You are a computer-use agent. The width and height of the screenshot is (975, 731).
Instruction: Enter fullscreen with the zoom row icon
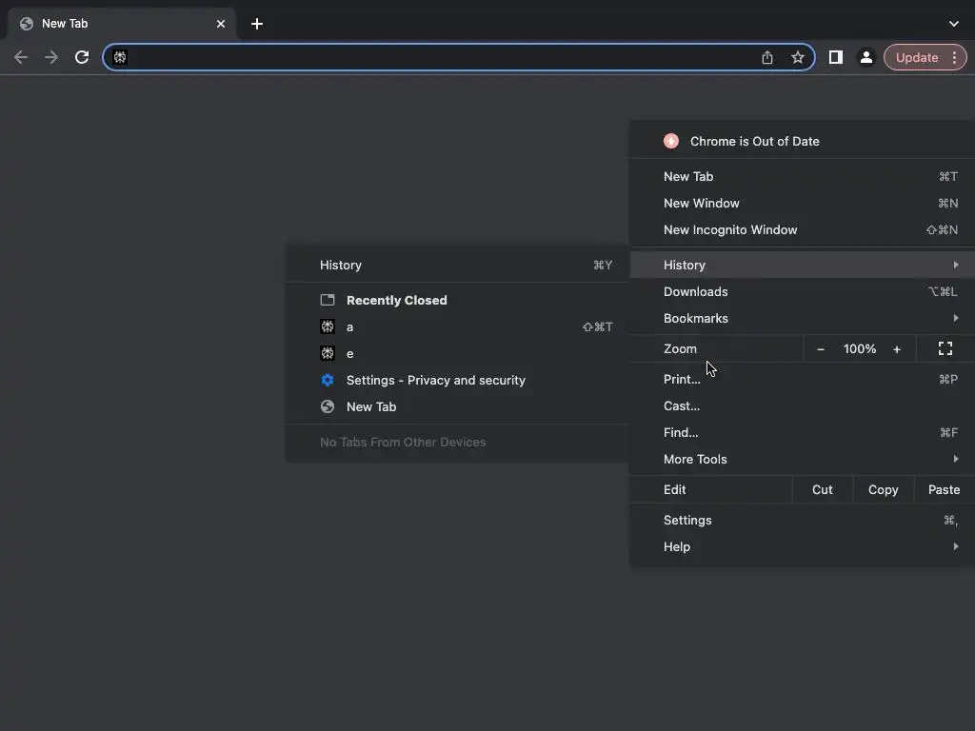(945, 348)
